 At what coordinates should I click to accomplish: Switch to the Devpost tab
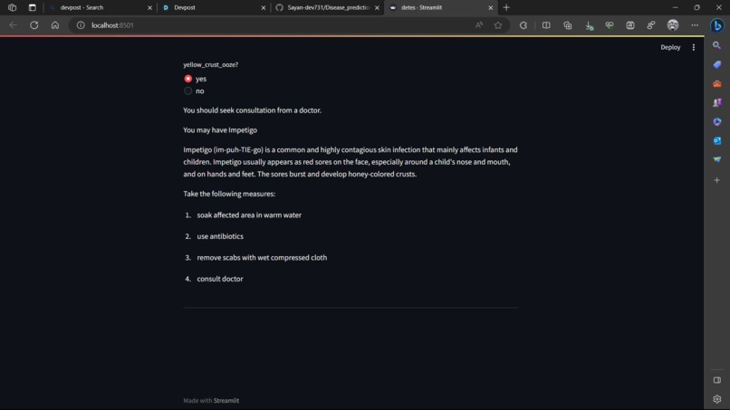pos(212,7)
